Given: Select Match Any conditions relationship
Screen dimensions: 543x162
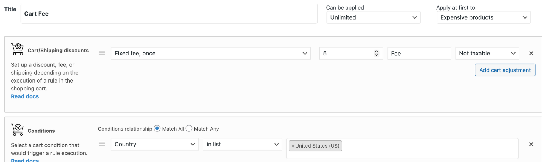Looking at the screenshot, I should (189, 128).
